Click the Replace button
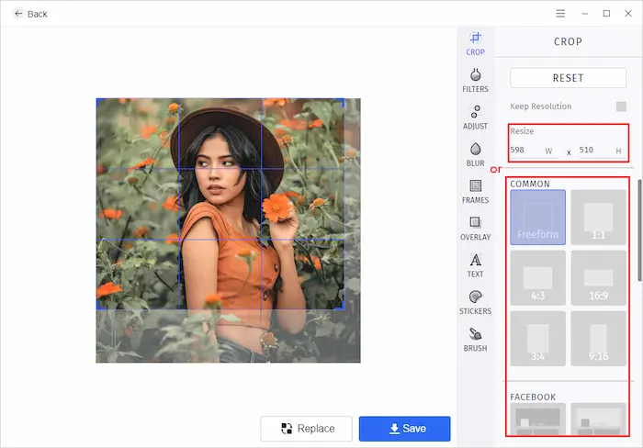 306,429
